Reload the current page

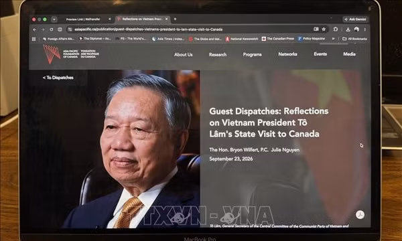52,29
